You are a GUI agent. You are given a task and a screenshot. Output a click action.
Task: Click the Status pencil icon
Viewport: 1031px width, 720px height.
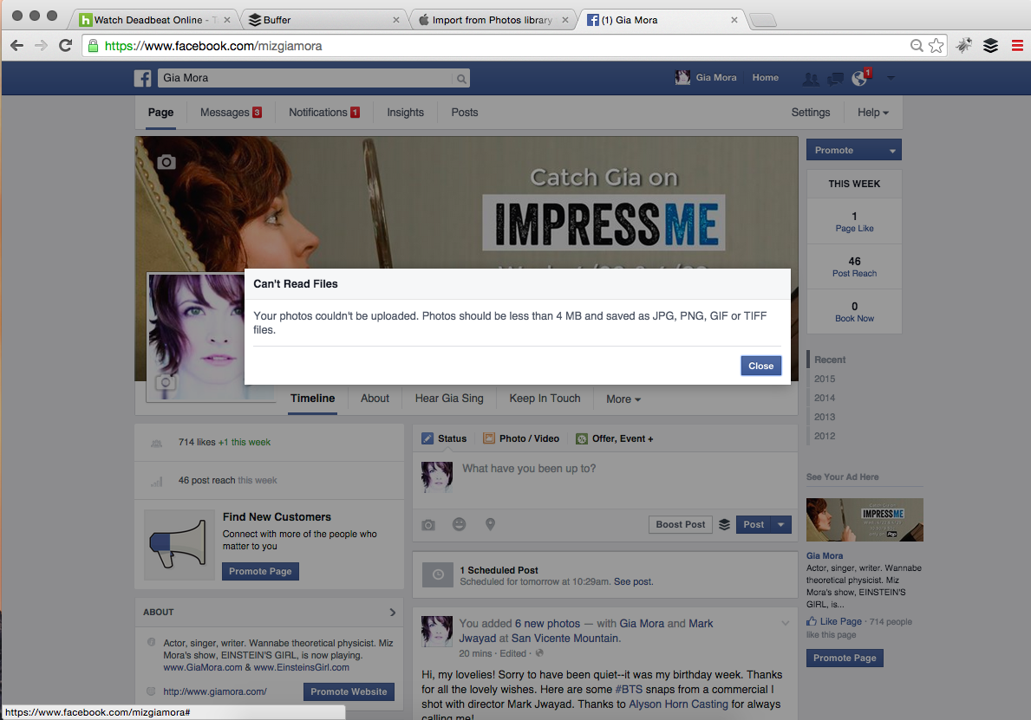tap(427, 438)
